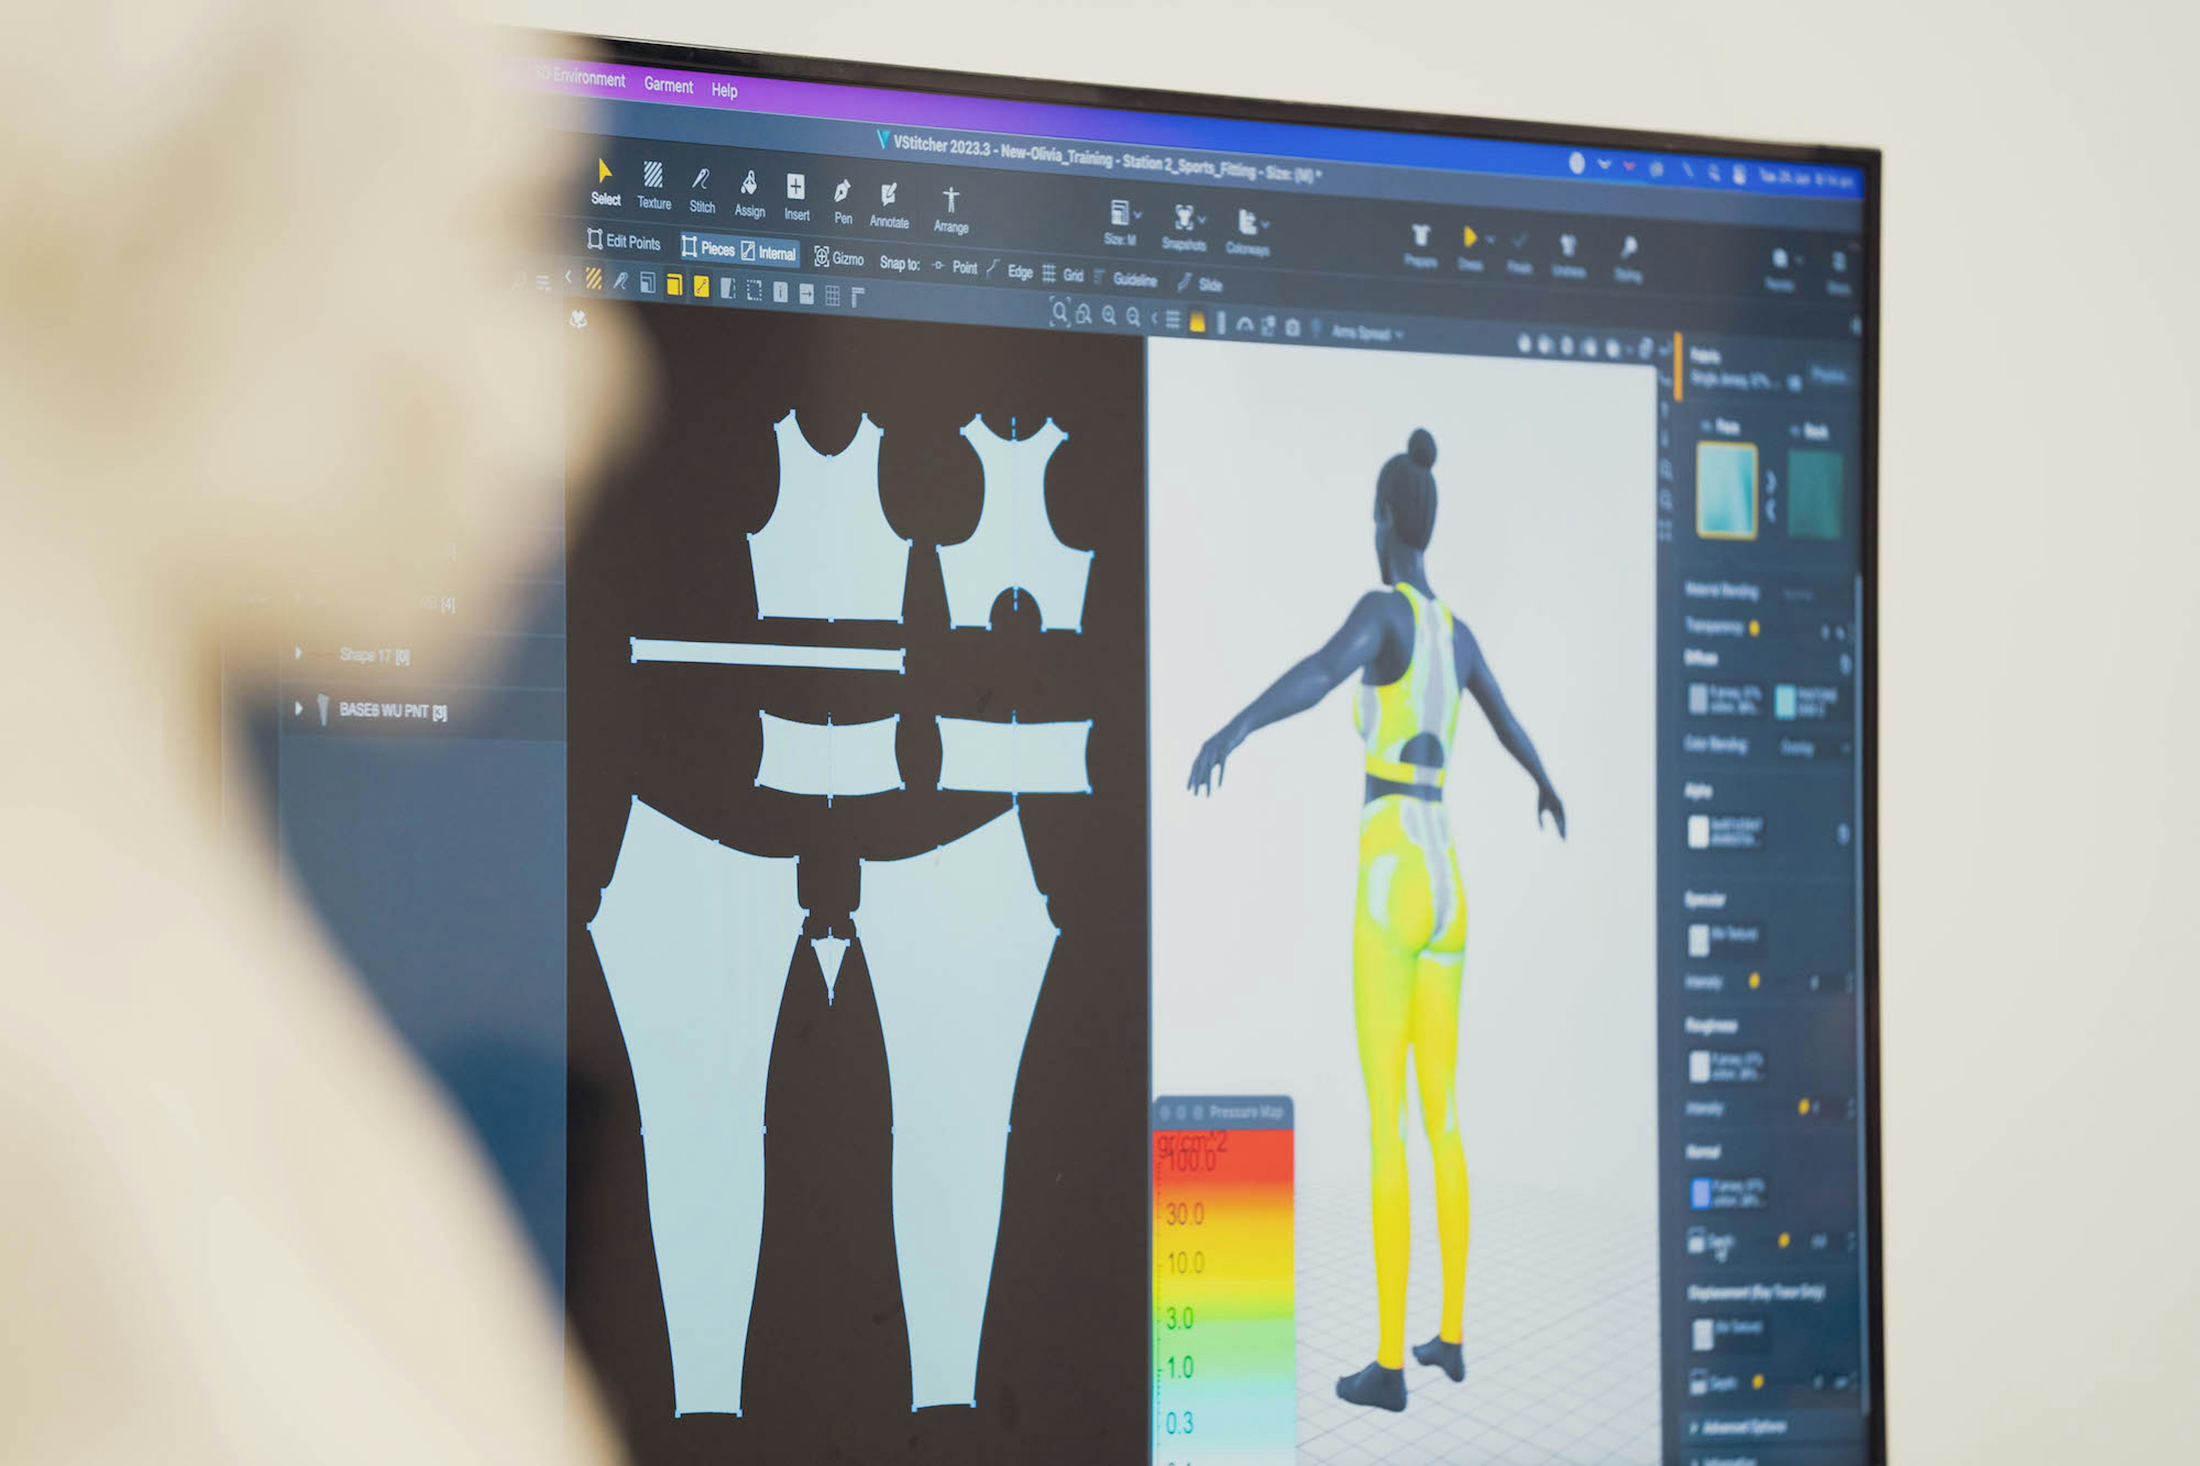This screenshot has width=2200, height=1466.
Task: Click the Diffuse light-blue color swatch
Action: pos(1785,701)
